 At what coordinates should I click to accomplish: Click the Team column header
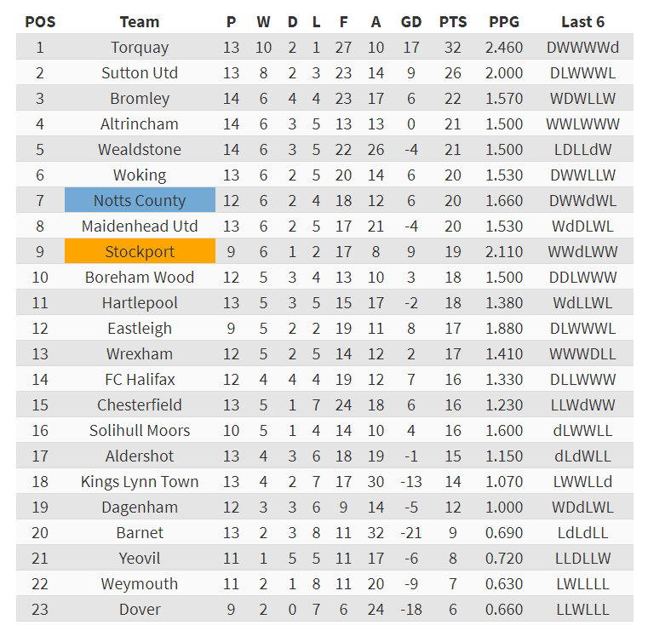[x=140, y=22]
